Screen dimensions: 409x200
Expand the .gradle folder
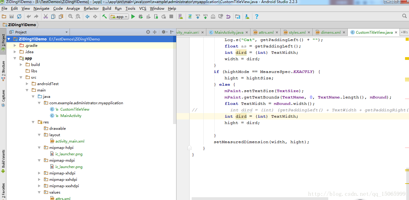click(15, 45)
